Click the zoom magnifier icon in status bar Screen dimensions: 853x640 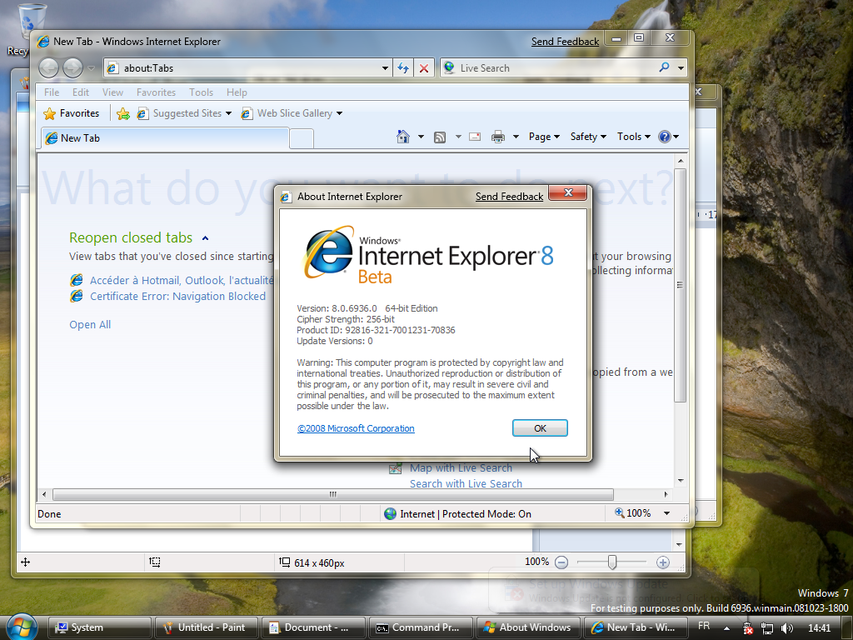point(619,512)
